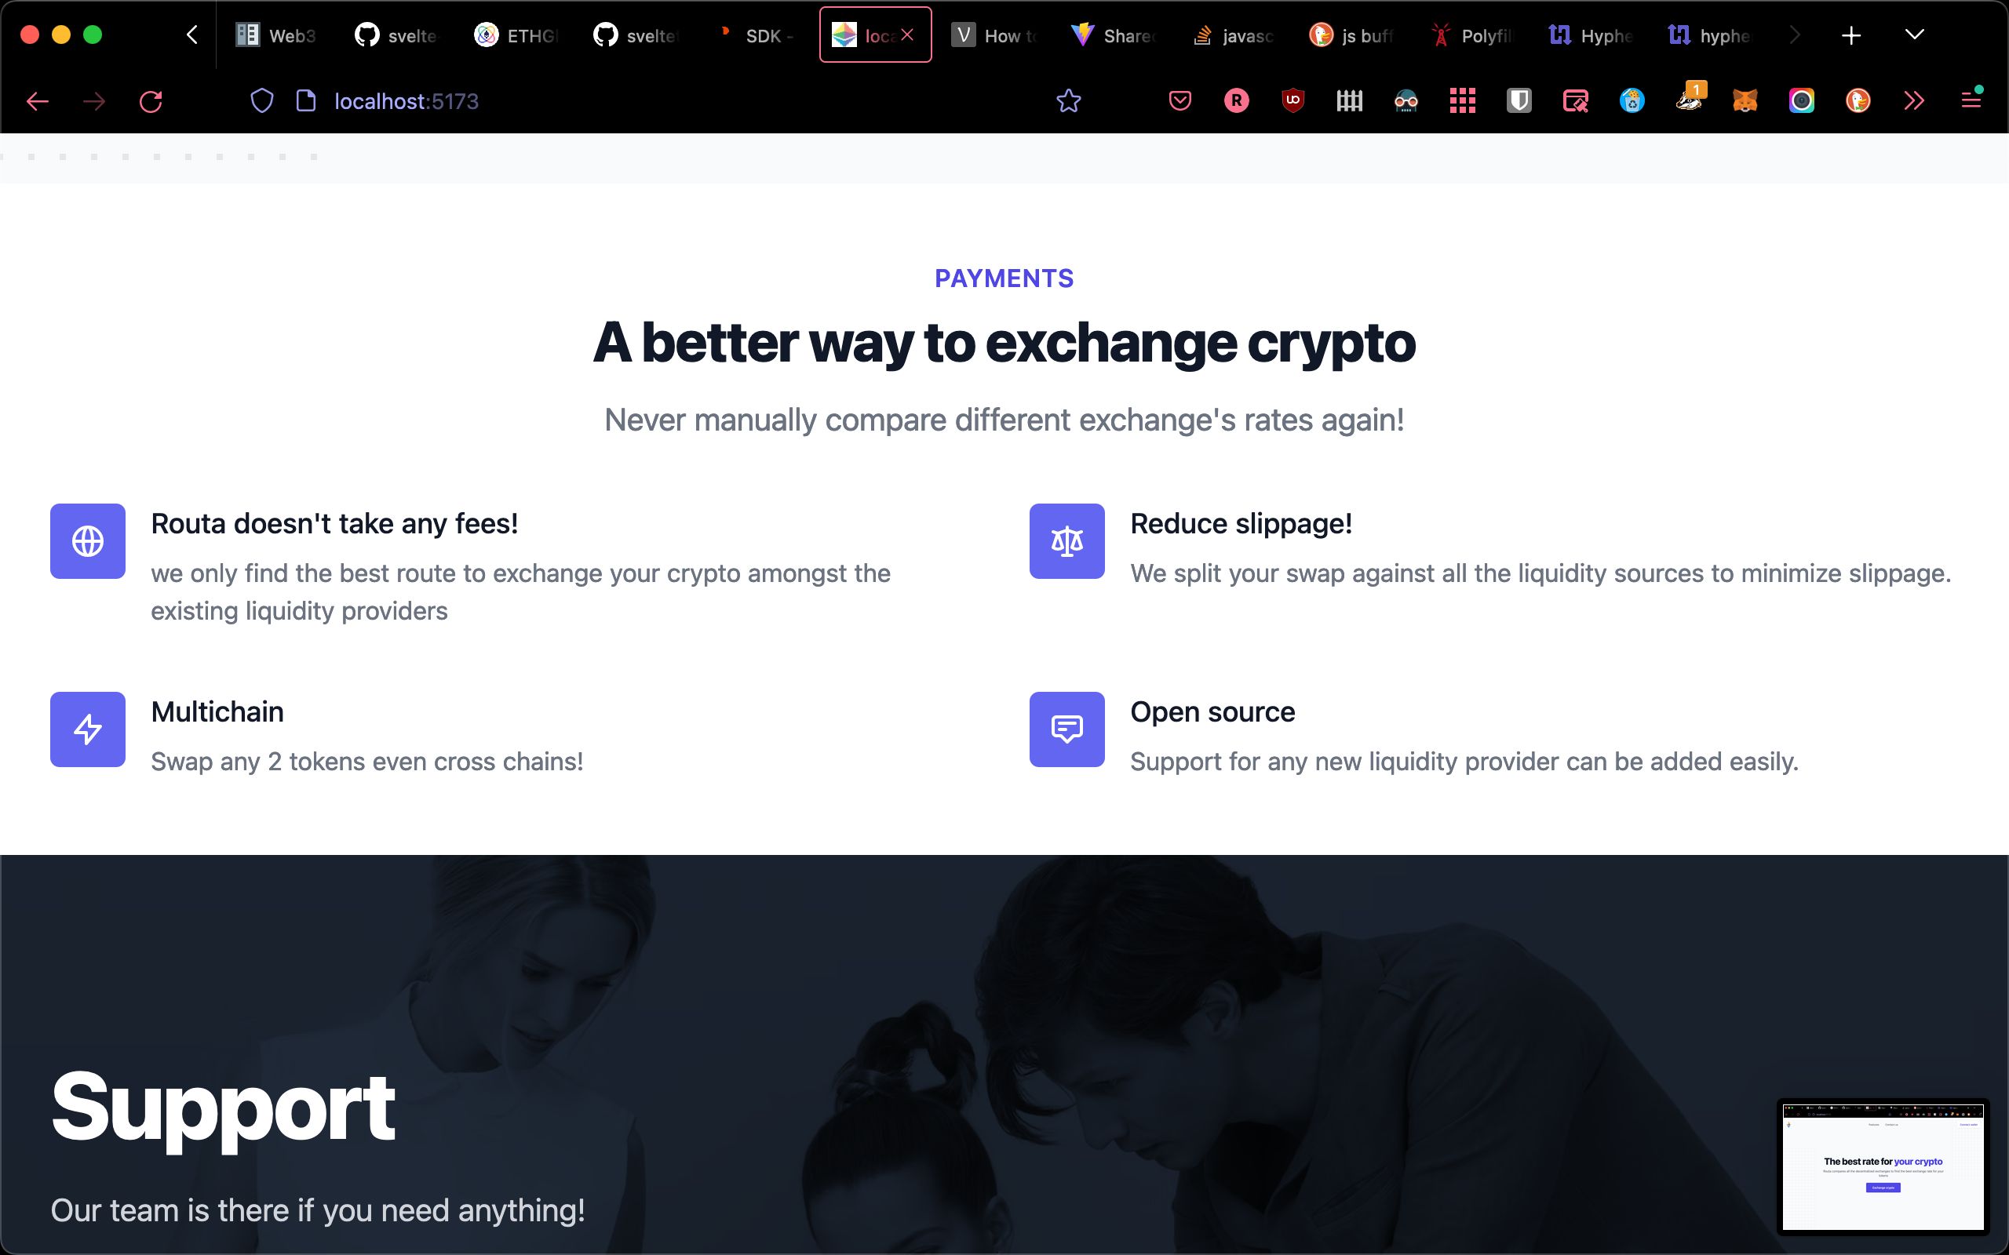Click the page refresh button
2009x1255 pixels.
(151, 101)
